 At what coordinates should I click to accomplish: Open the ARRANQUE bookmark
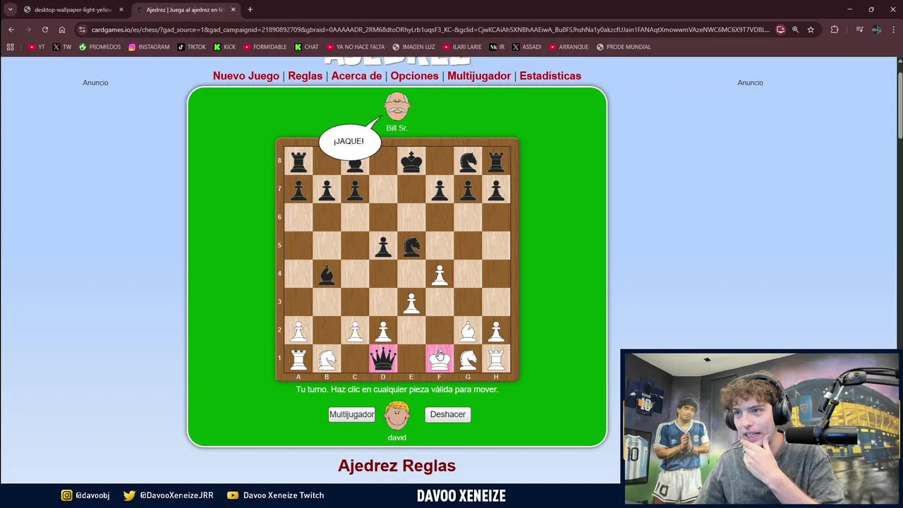569,47
